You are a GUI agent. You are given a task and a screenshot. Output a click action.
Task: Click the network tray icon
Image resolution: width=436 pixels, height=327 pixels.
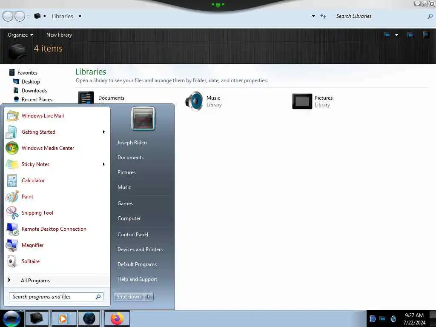(x=383, y=318)
